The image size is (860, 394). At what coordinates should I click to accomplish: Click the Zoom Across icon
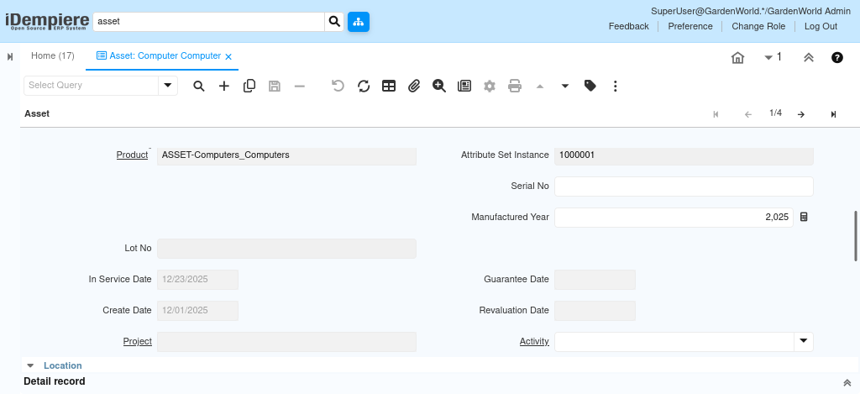[x=439, y=86]
